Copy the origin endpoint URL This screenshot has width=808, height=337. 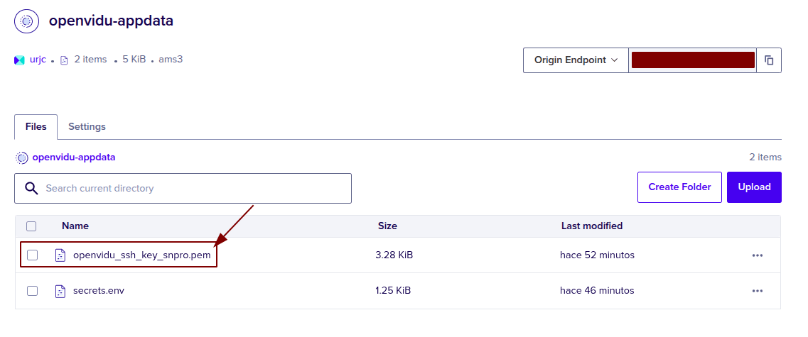[x=769, y=60]
